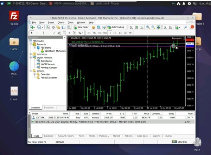Toggle the Navigator panel star-folder icon
The height and width of the screenshot is (155, 211).
pyautogui.click(x=58, y=27)
